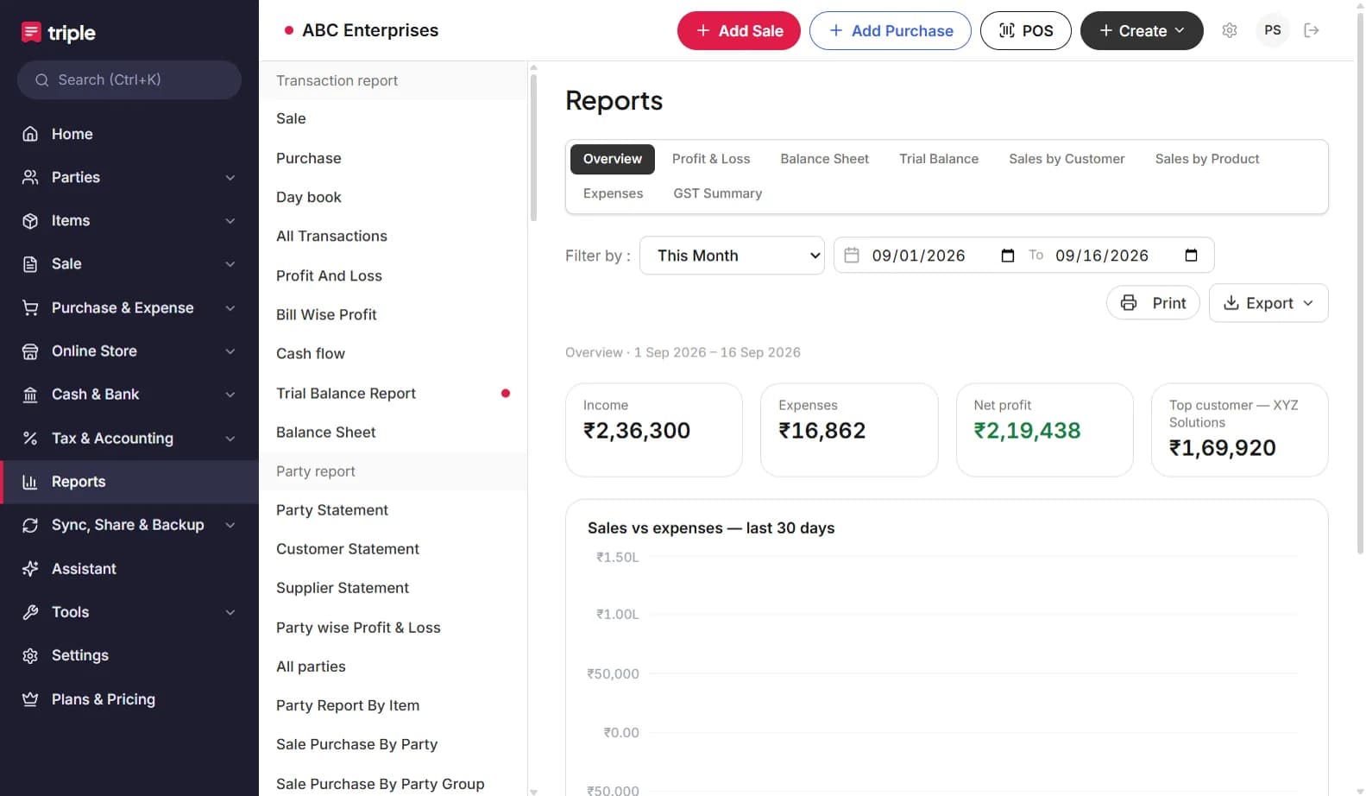Open the Customer Statement report
The image size is (1366, 796).
[x=393, y=549]
